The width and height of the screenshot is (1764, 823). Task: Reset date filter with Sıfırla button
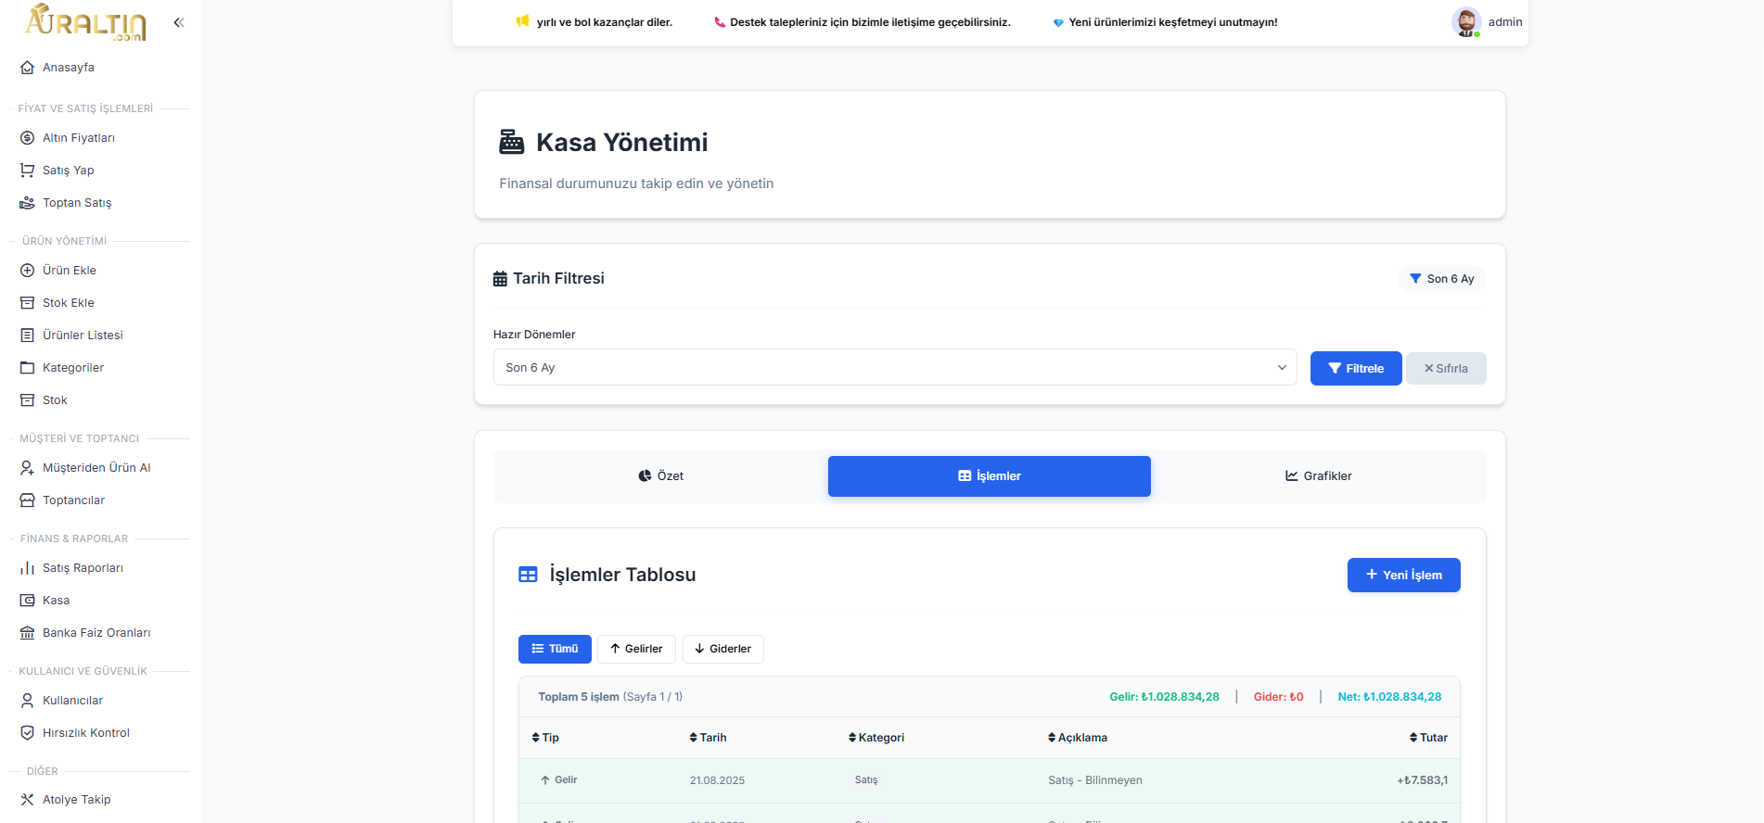[1445, 369]
